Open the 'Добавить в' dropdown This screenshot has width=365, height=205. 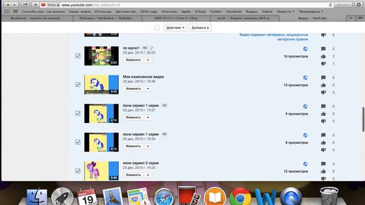tap(200, 28)
